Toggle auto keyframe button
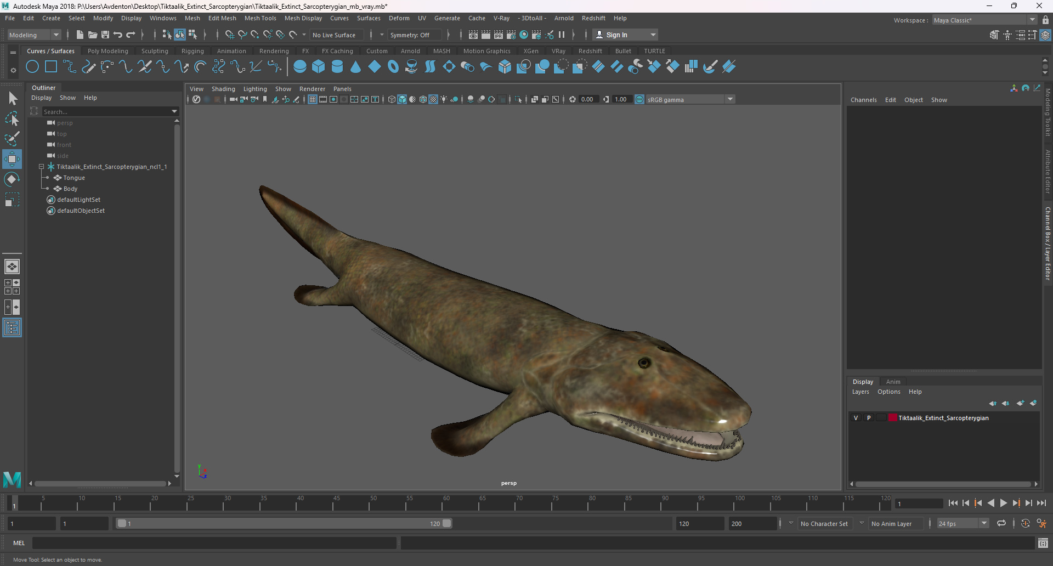 coord(1025,523)
